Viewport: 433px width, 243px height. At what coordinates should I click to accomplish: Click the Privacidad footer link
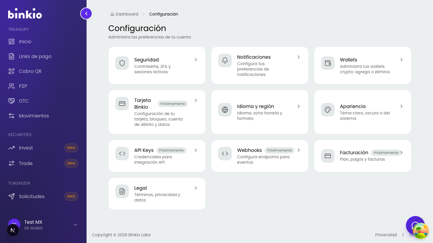pyautogui.click(x=386, y=235)
